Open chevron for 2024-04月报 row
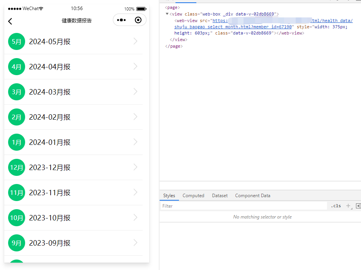361x270 pixels. point(135,67)
